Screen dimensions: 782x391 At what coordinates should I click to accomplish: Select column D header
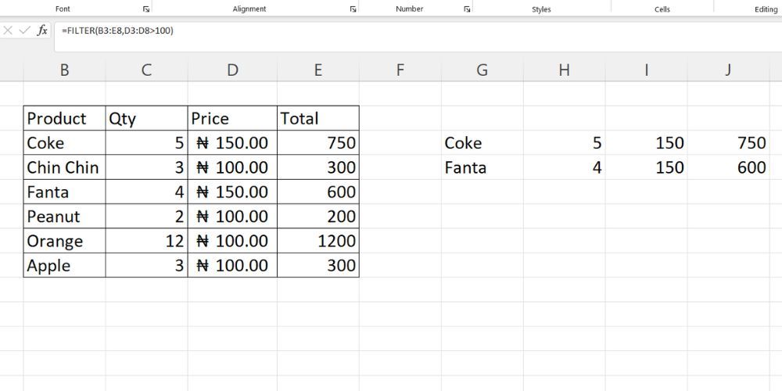(x=232, y=70)
